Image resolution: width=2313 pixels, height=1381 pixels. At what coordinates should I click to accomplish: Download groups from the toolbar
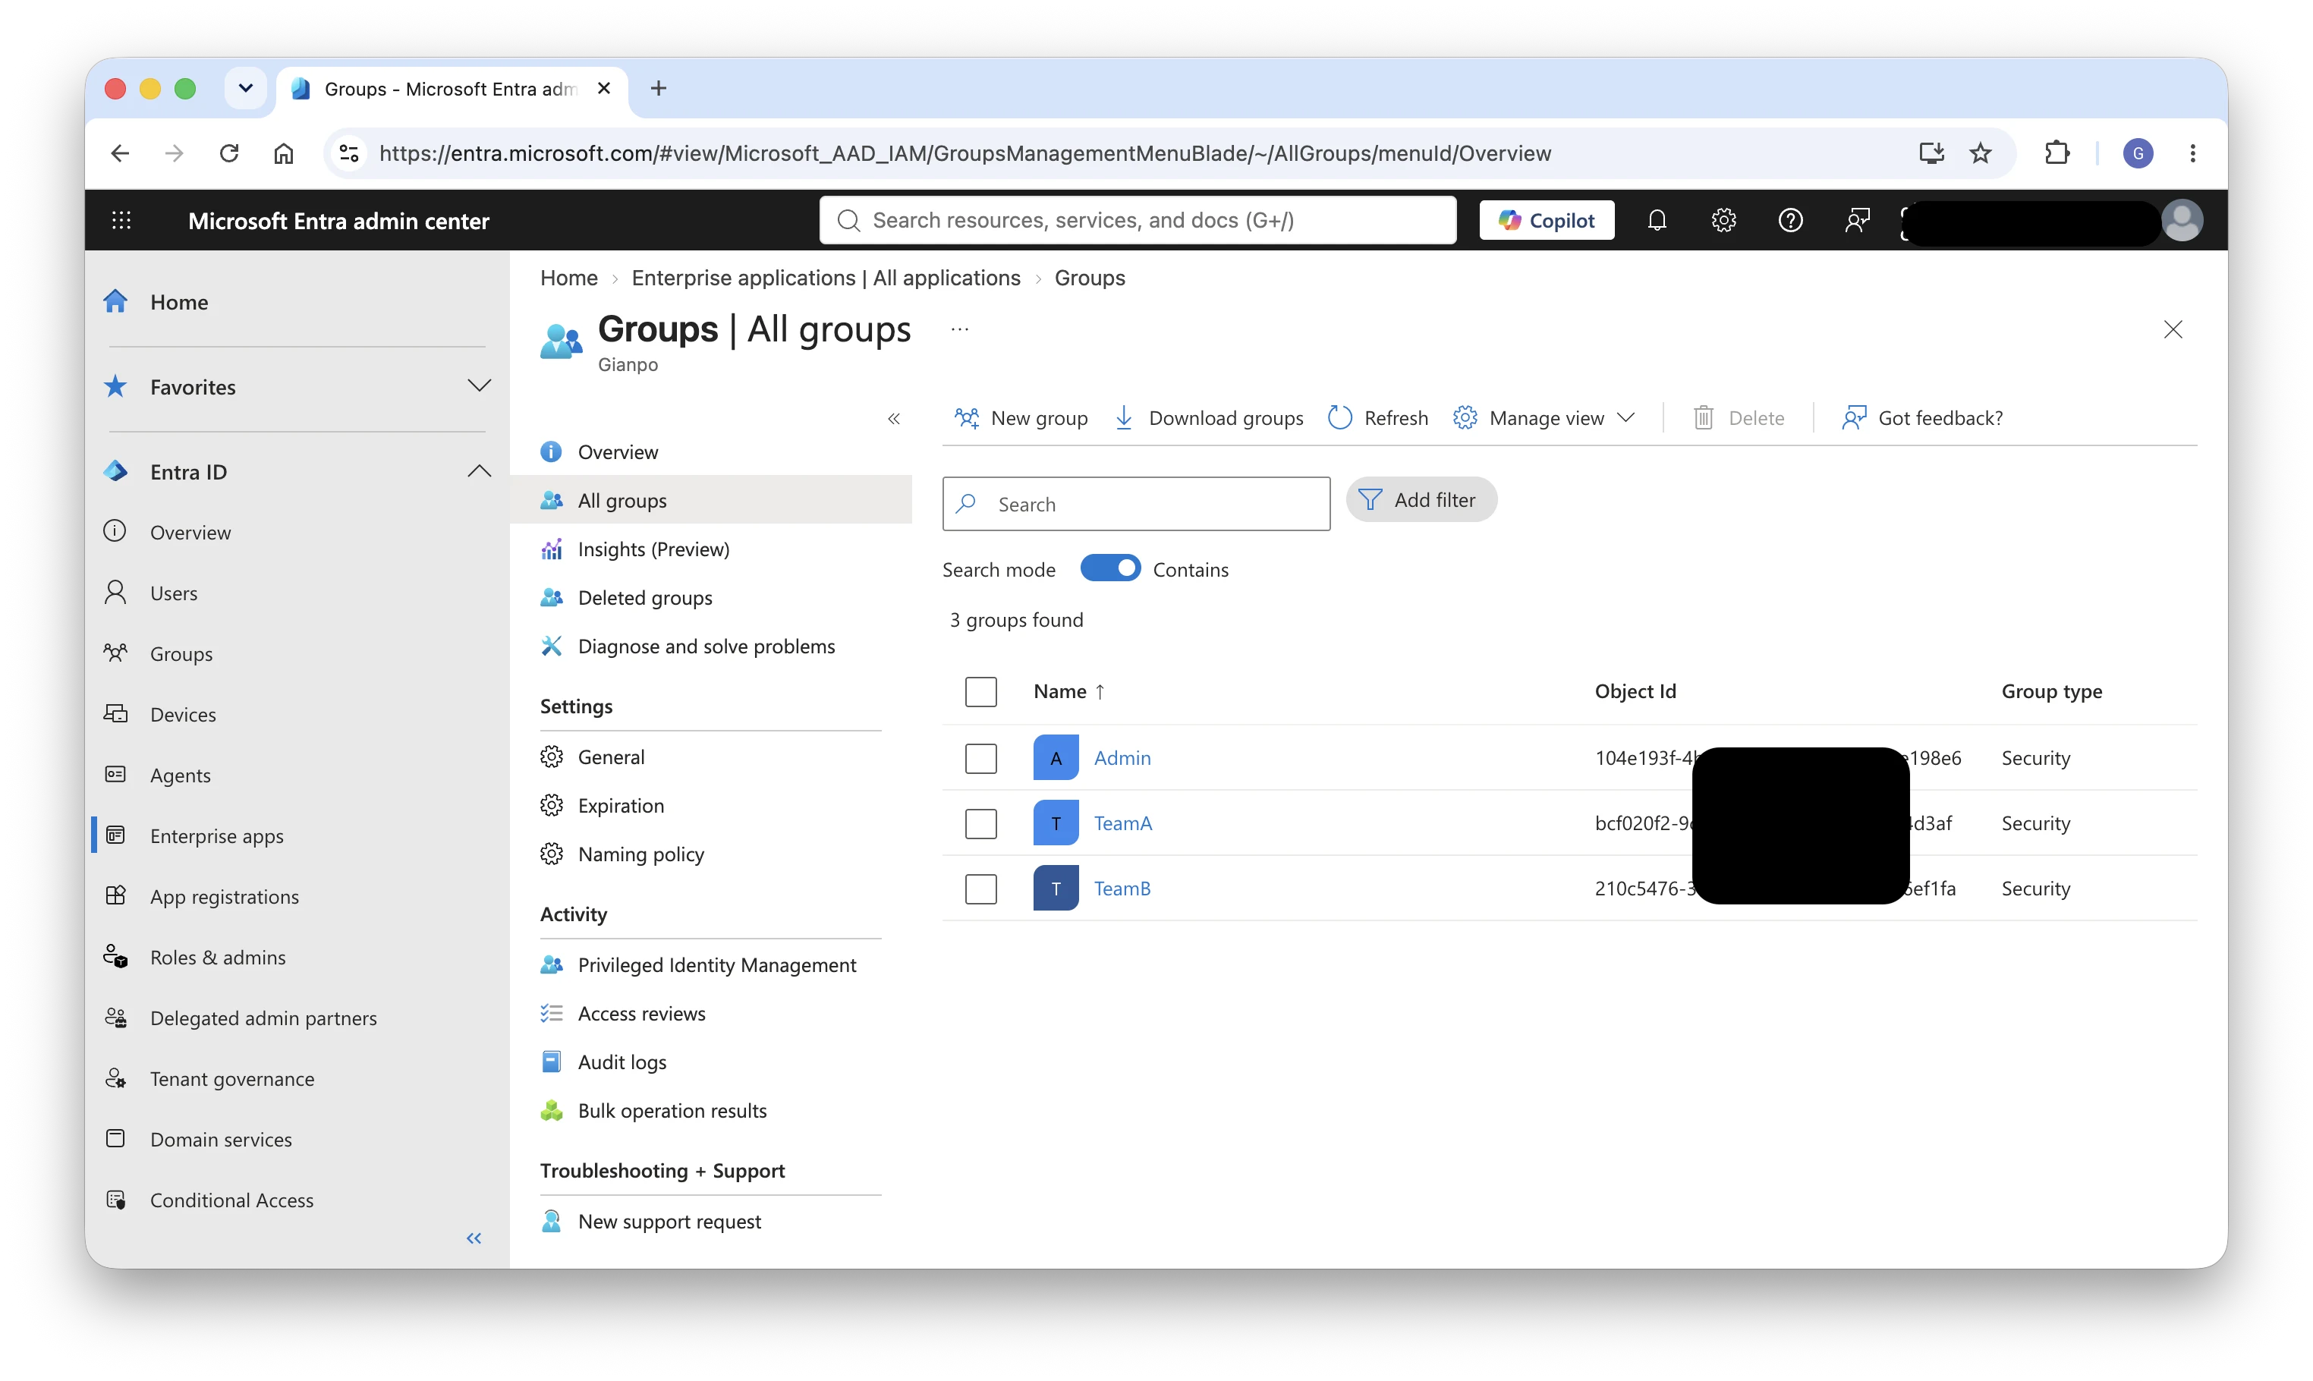coord(1209,418)
